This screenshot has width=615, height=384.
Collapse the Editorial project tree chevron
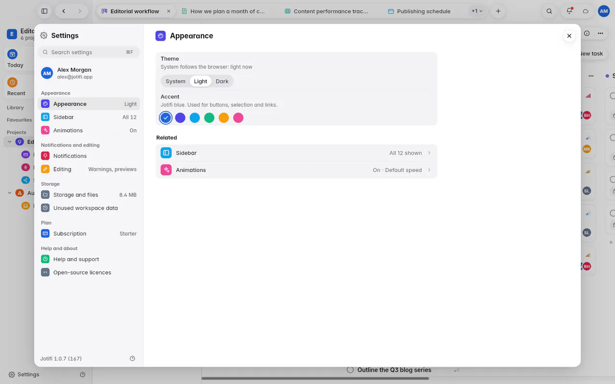(9, 142)
